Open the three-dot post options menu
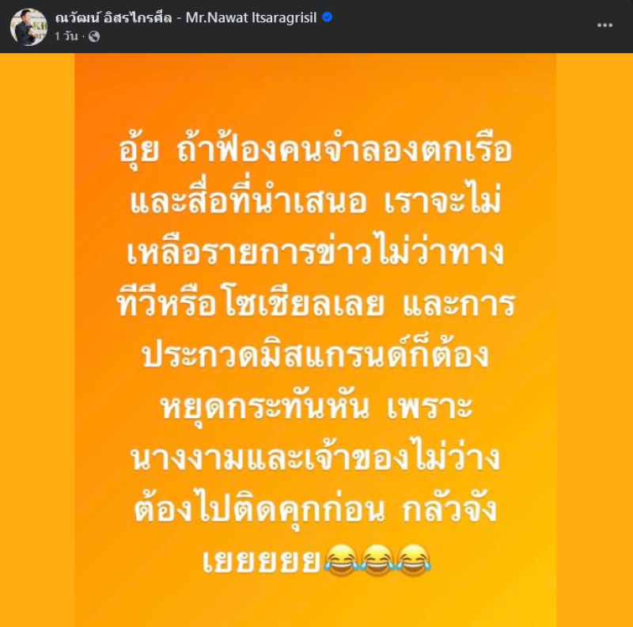The image size is (633, 627). tap(605, 25)
